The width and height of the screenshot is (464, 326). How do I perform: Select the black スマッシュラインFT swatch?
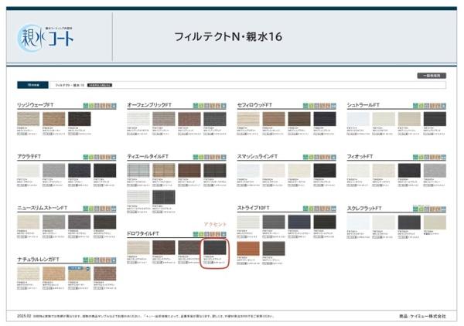(325, 171)
